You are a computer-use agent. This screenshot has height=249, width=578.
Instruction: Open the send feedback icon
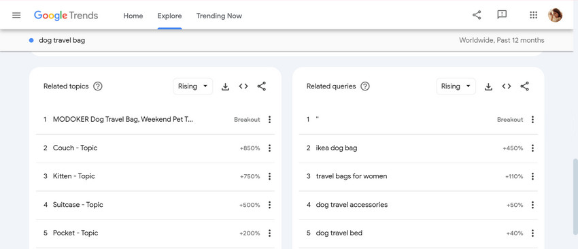(502, 15)
